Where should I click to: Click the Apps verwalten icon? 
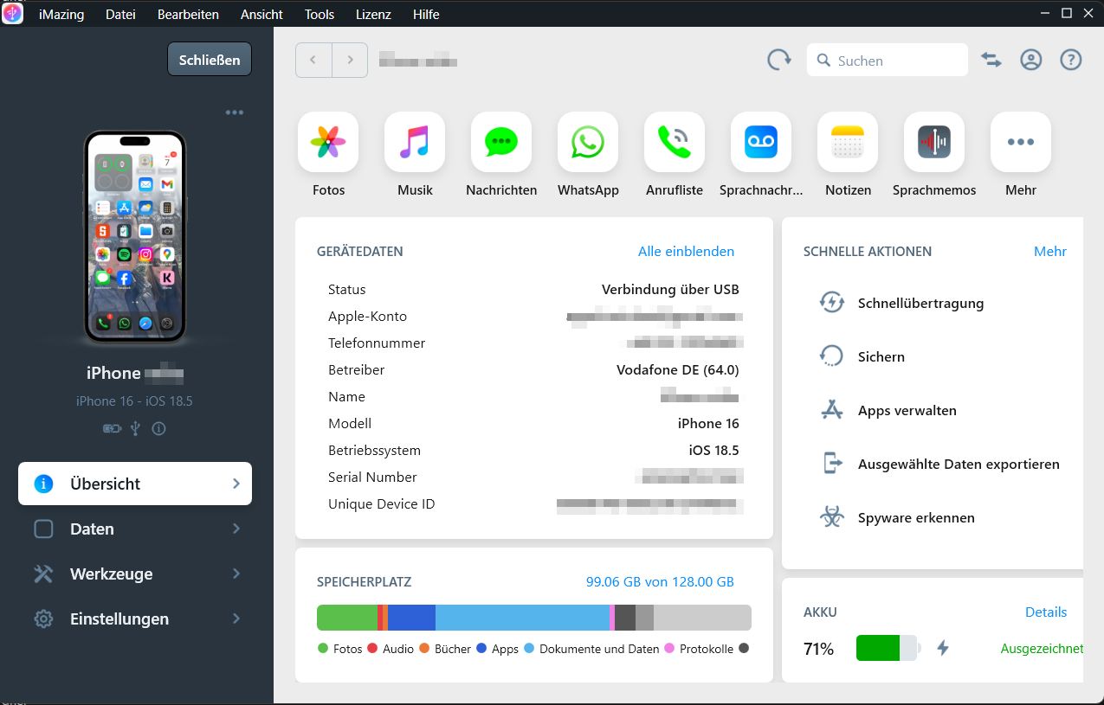(831, 410)
